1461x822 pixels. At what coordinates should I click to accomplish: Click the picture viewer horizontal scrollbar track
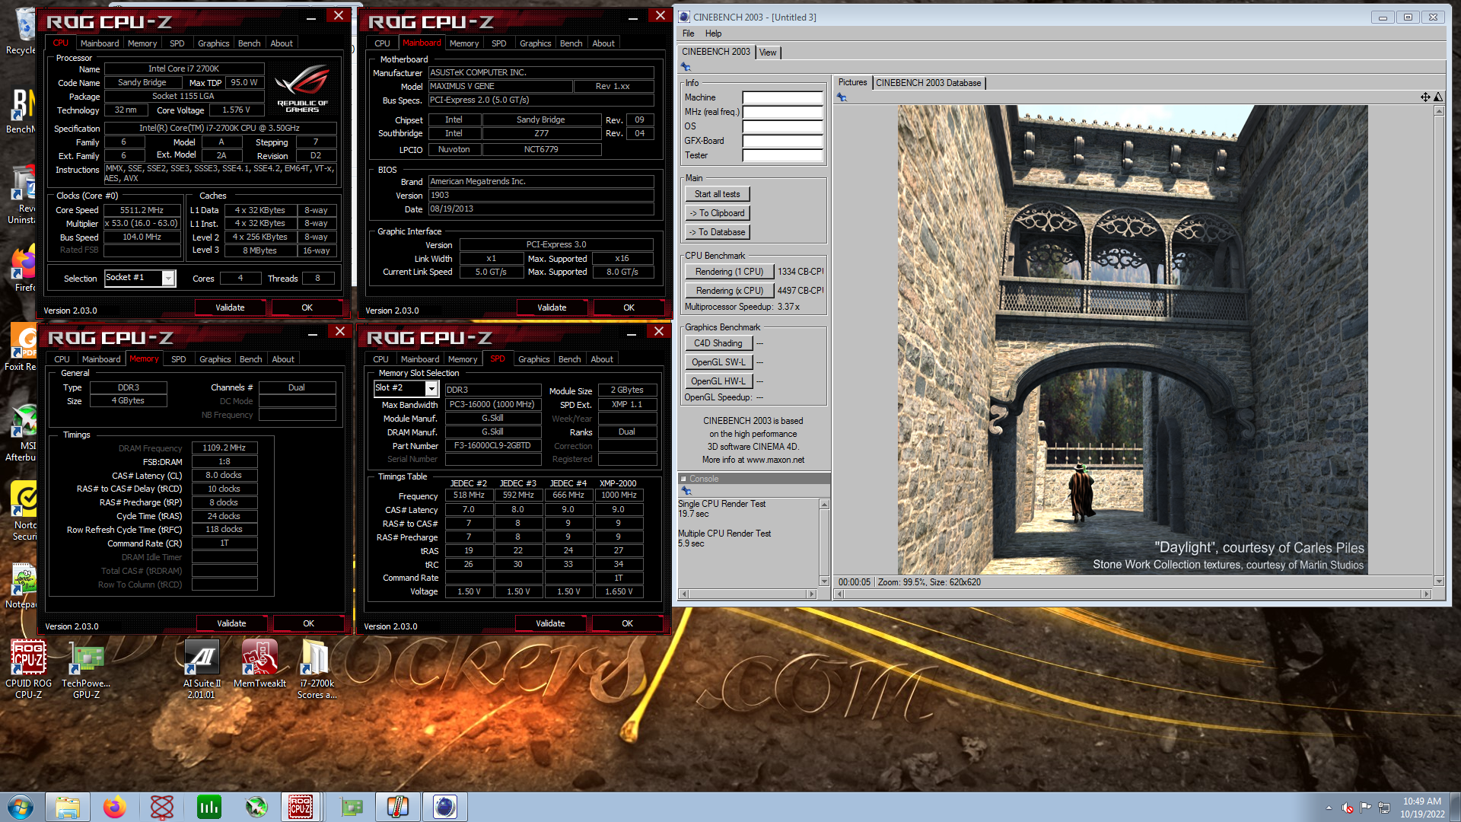1132,594
